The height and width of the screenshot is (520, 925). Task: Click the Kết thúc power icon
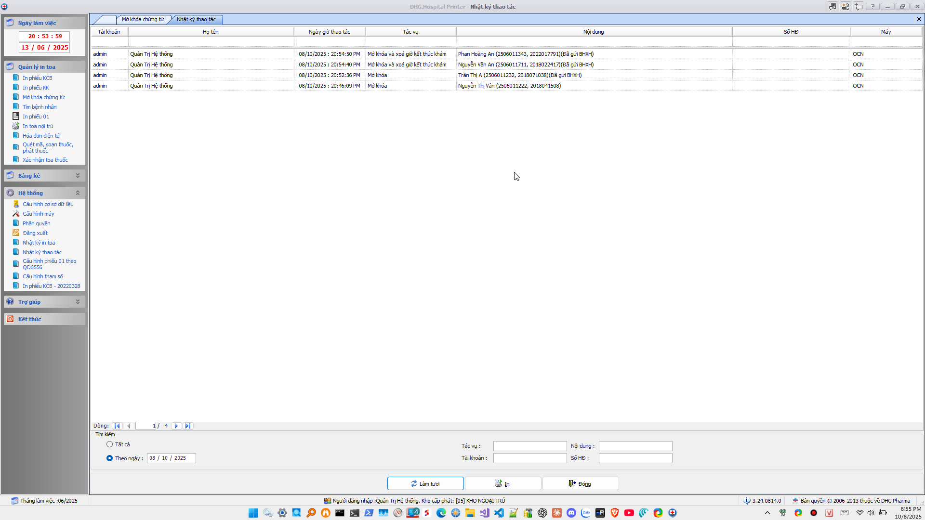10,319
